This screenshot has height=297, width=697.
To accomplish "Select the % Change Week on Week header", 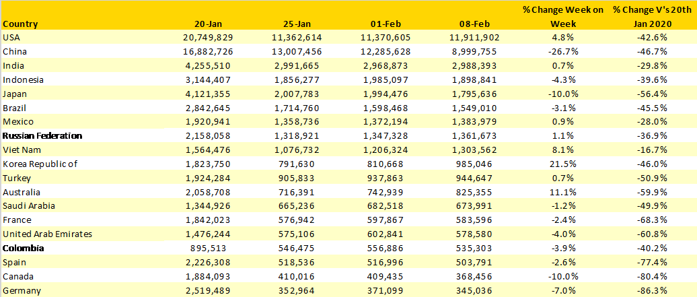I will pyautogui.click(x=562, y=17).
